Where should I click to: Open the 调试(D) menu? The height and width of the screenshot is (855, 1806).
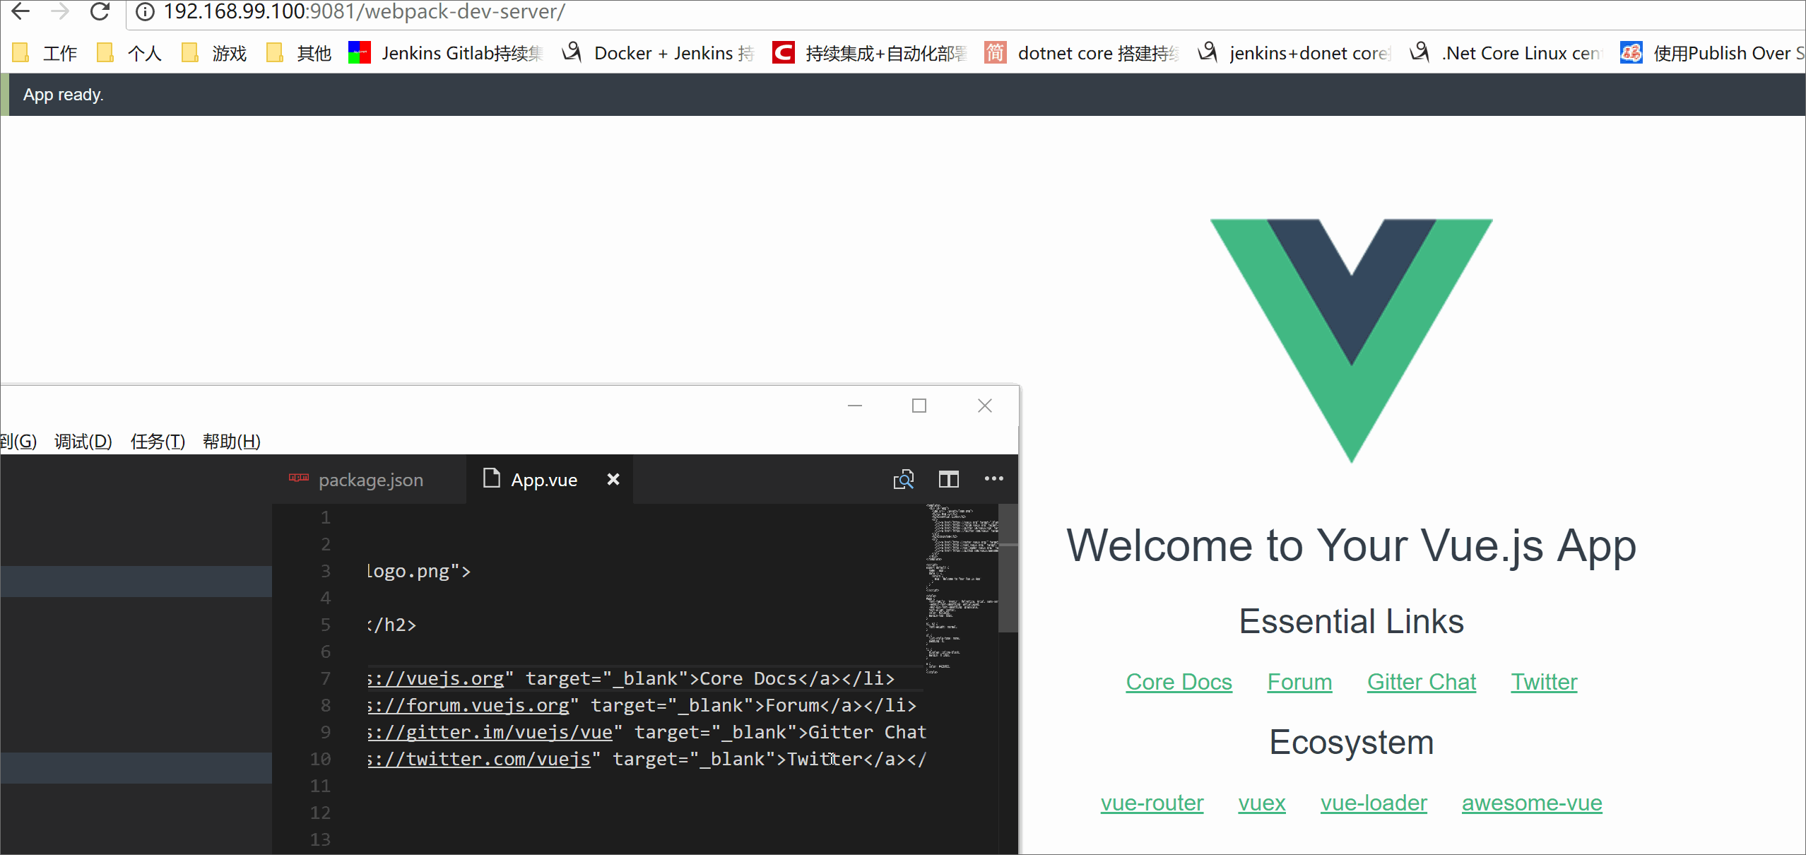83,442
